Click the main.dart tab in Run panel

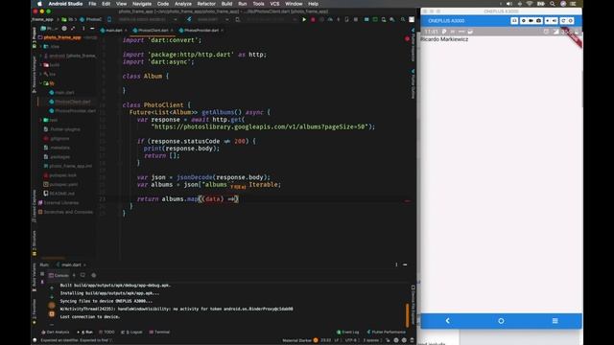pyautogui.click(x=71, y=264)
